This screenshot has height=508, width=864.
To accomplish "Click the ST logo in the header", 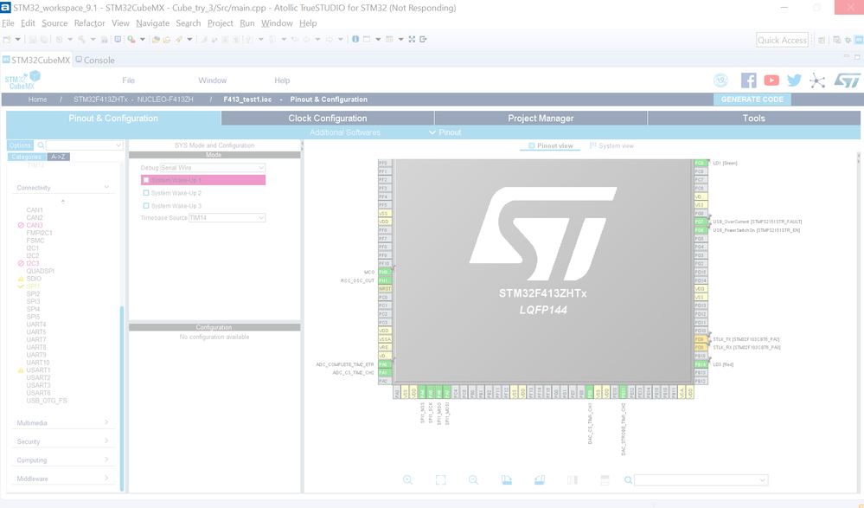I will coord(847,80).
